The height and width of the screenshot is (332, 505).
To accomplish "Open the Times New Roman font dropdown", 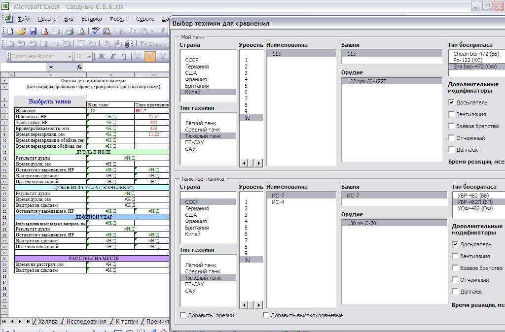I will pos(69,56).
